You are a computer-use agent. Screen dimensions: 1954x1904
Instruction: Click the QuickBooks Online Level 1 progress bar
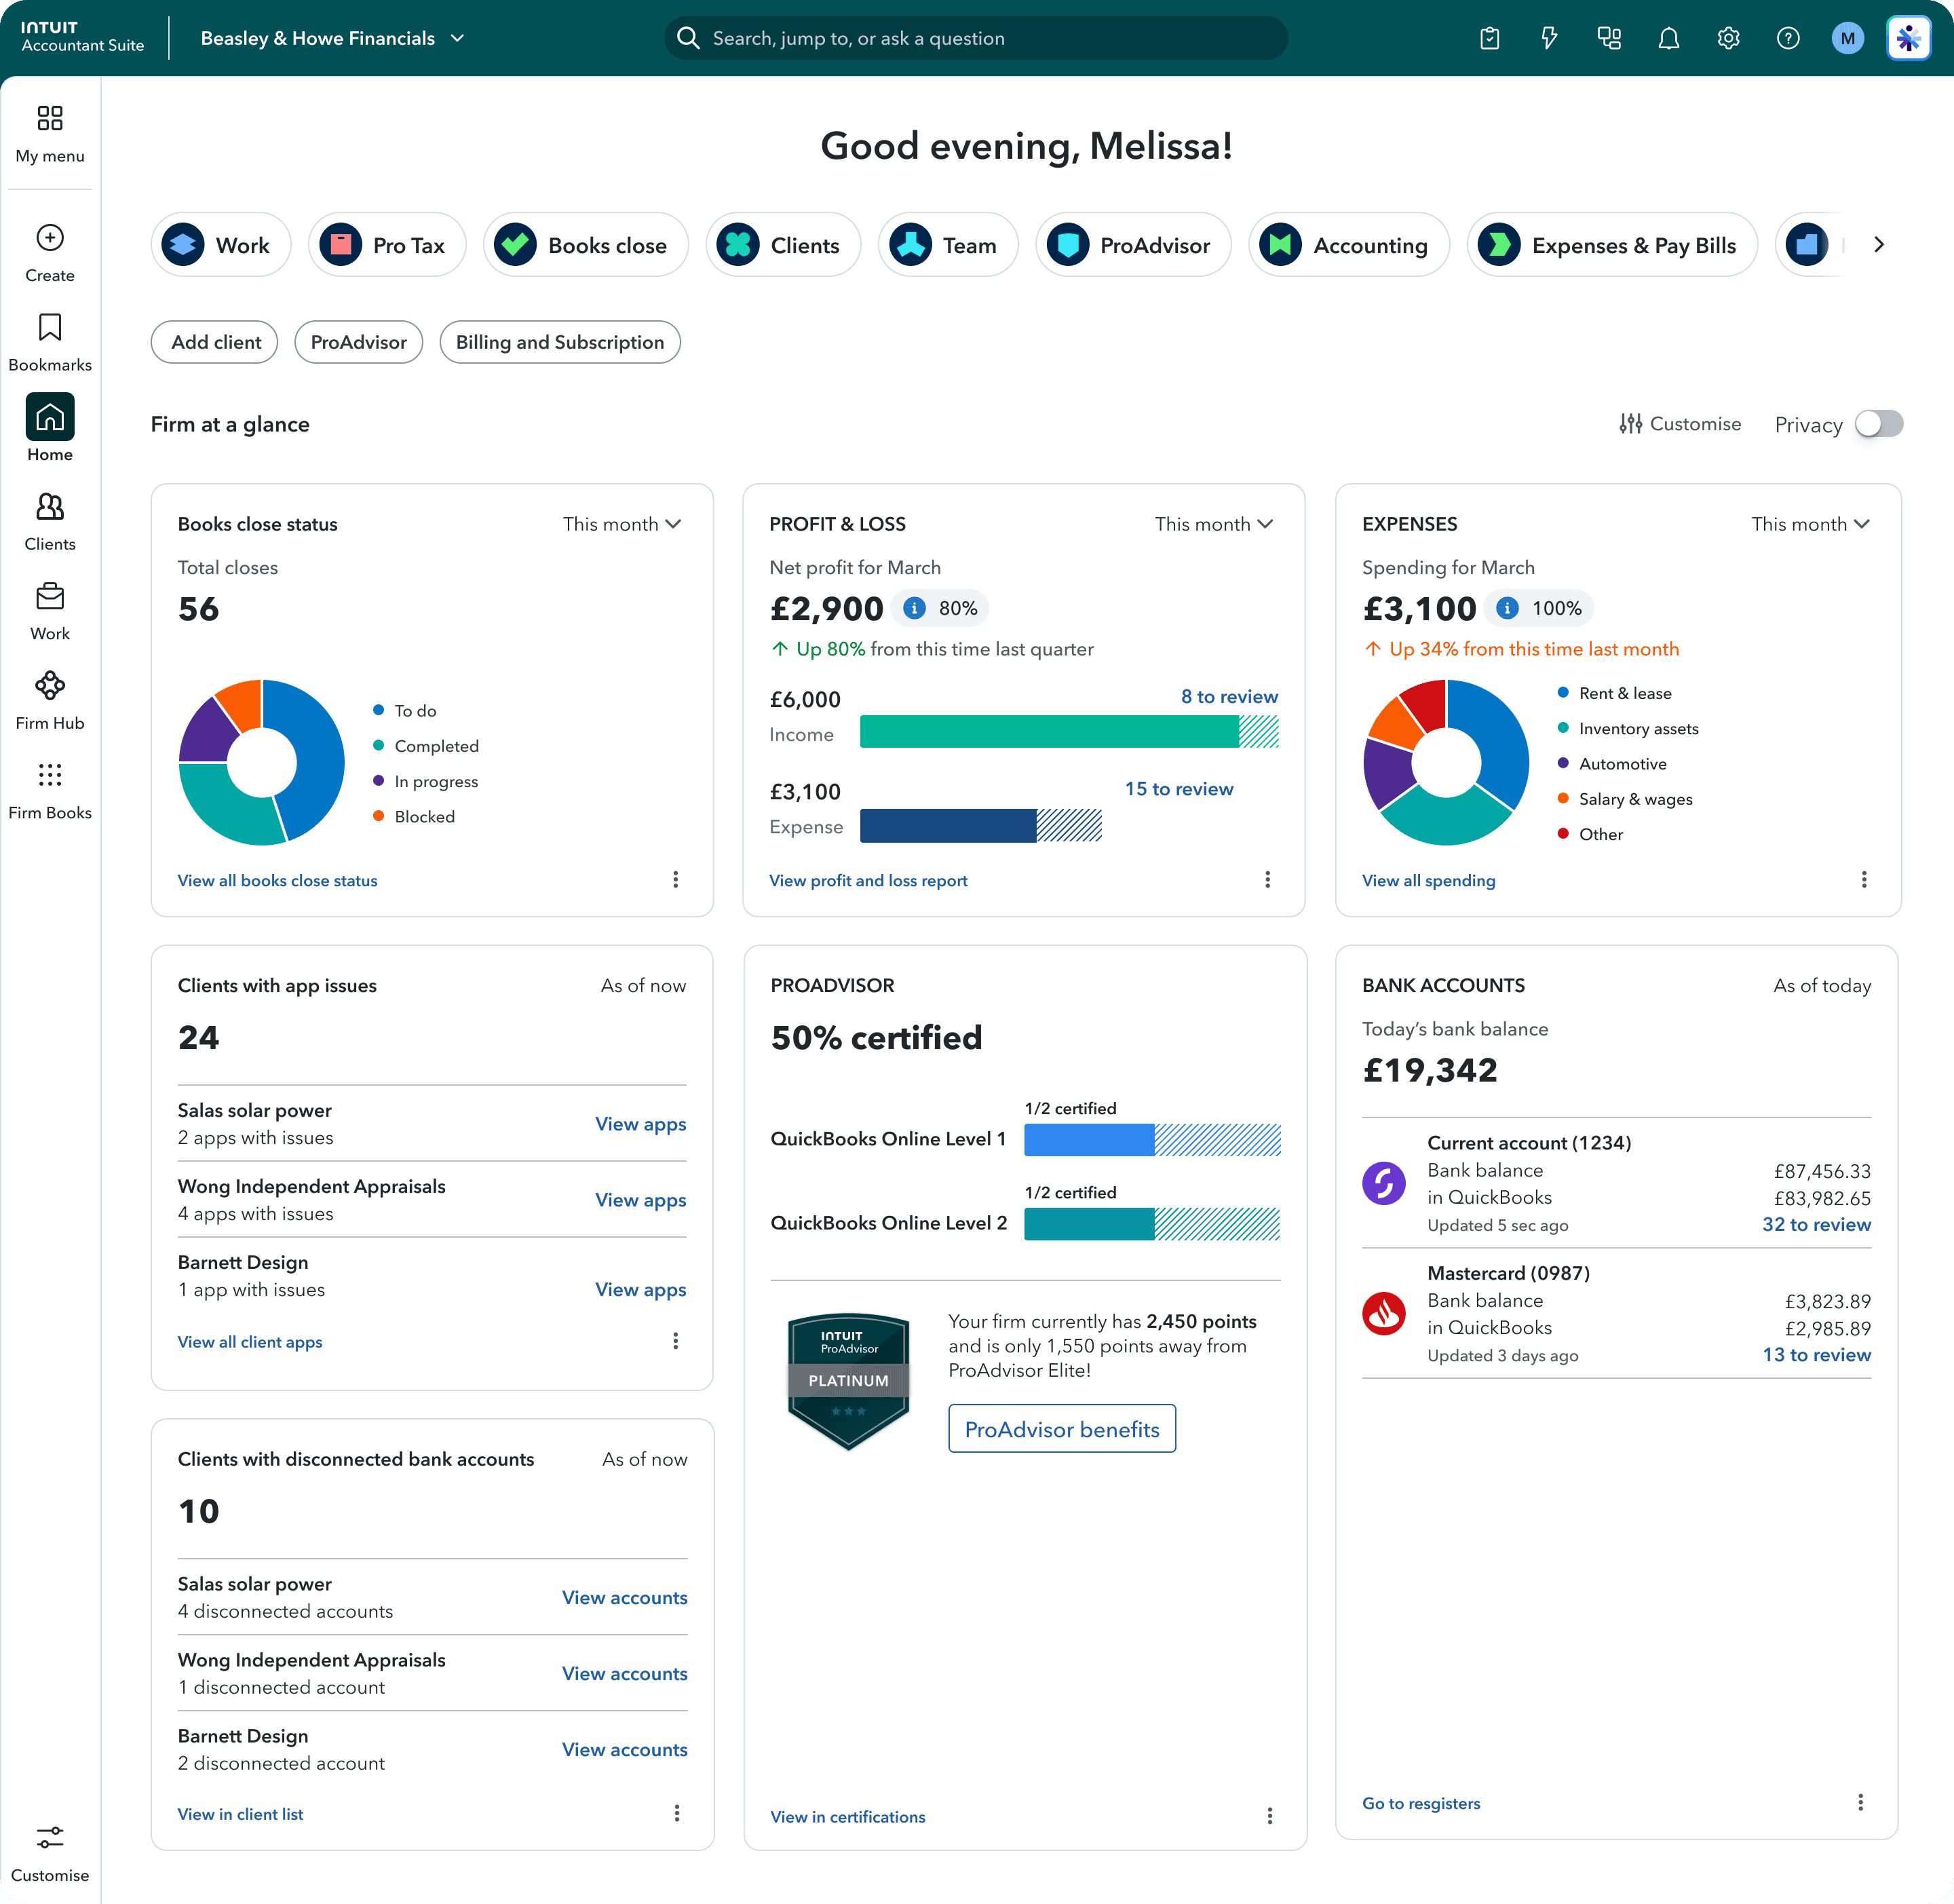tap(1152, 1140)
